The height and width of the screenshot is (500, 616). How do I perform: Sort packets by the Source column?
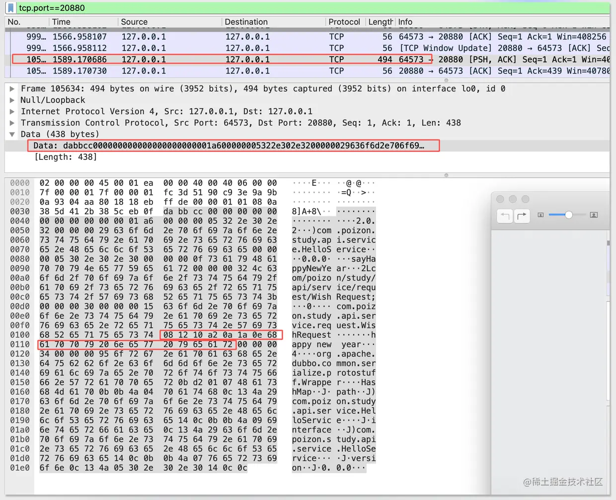click(170, 22)
